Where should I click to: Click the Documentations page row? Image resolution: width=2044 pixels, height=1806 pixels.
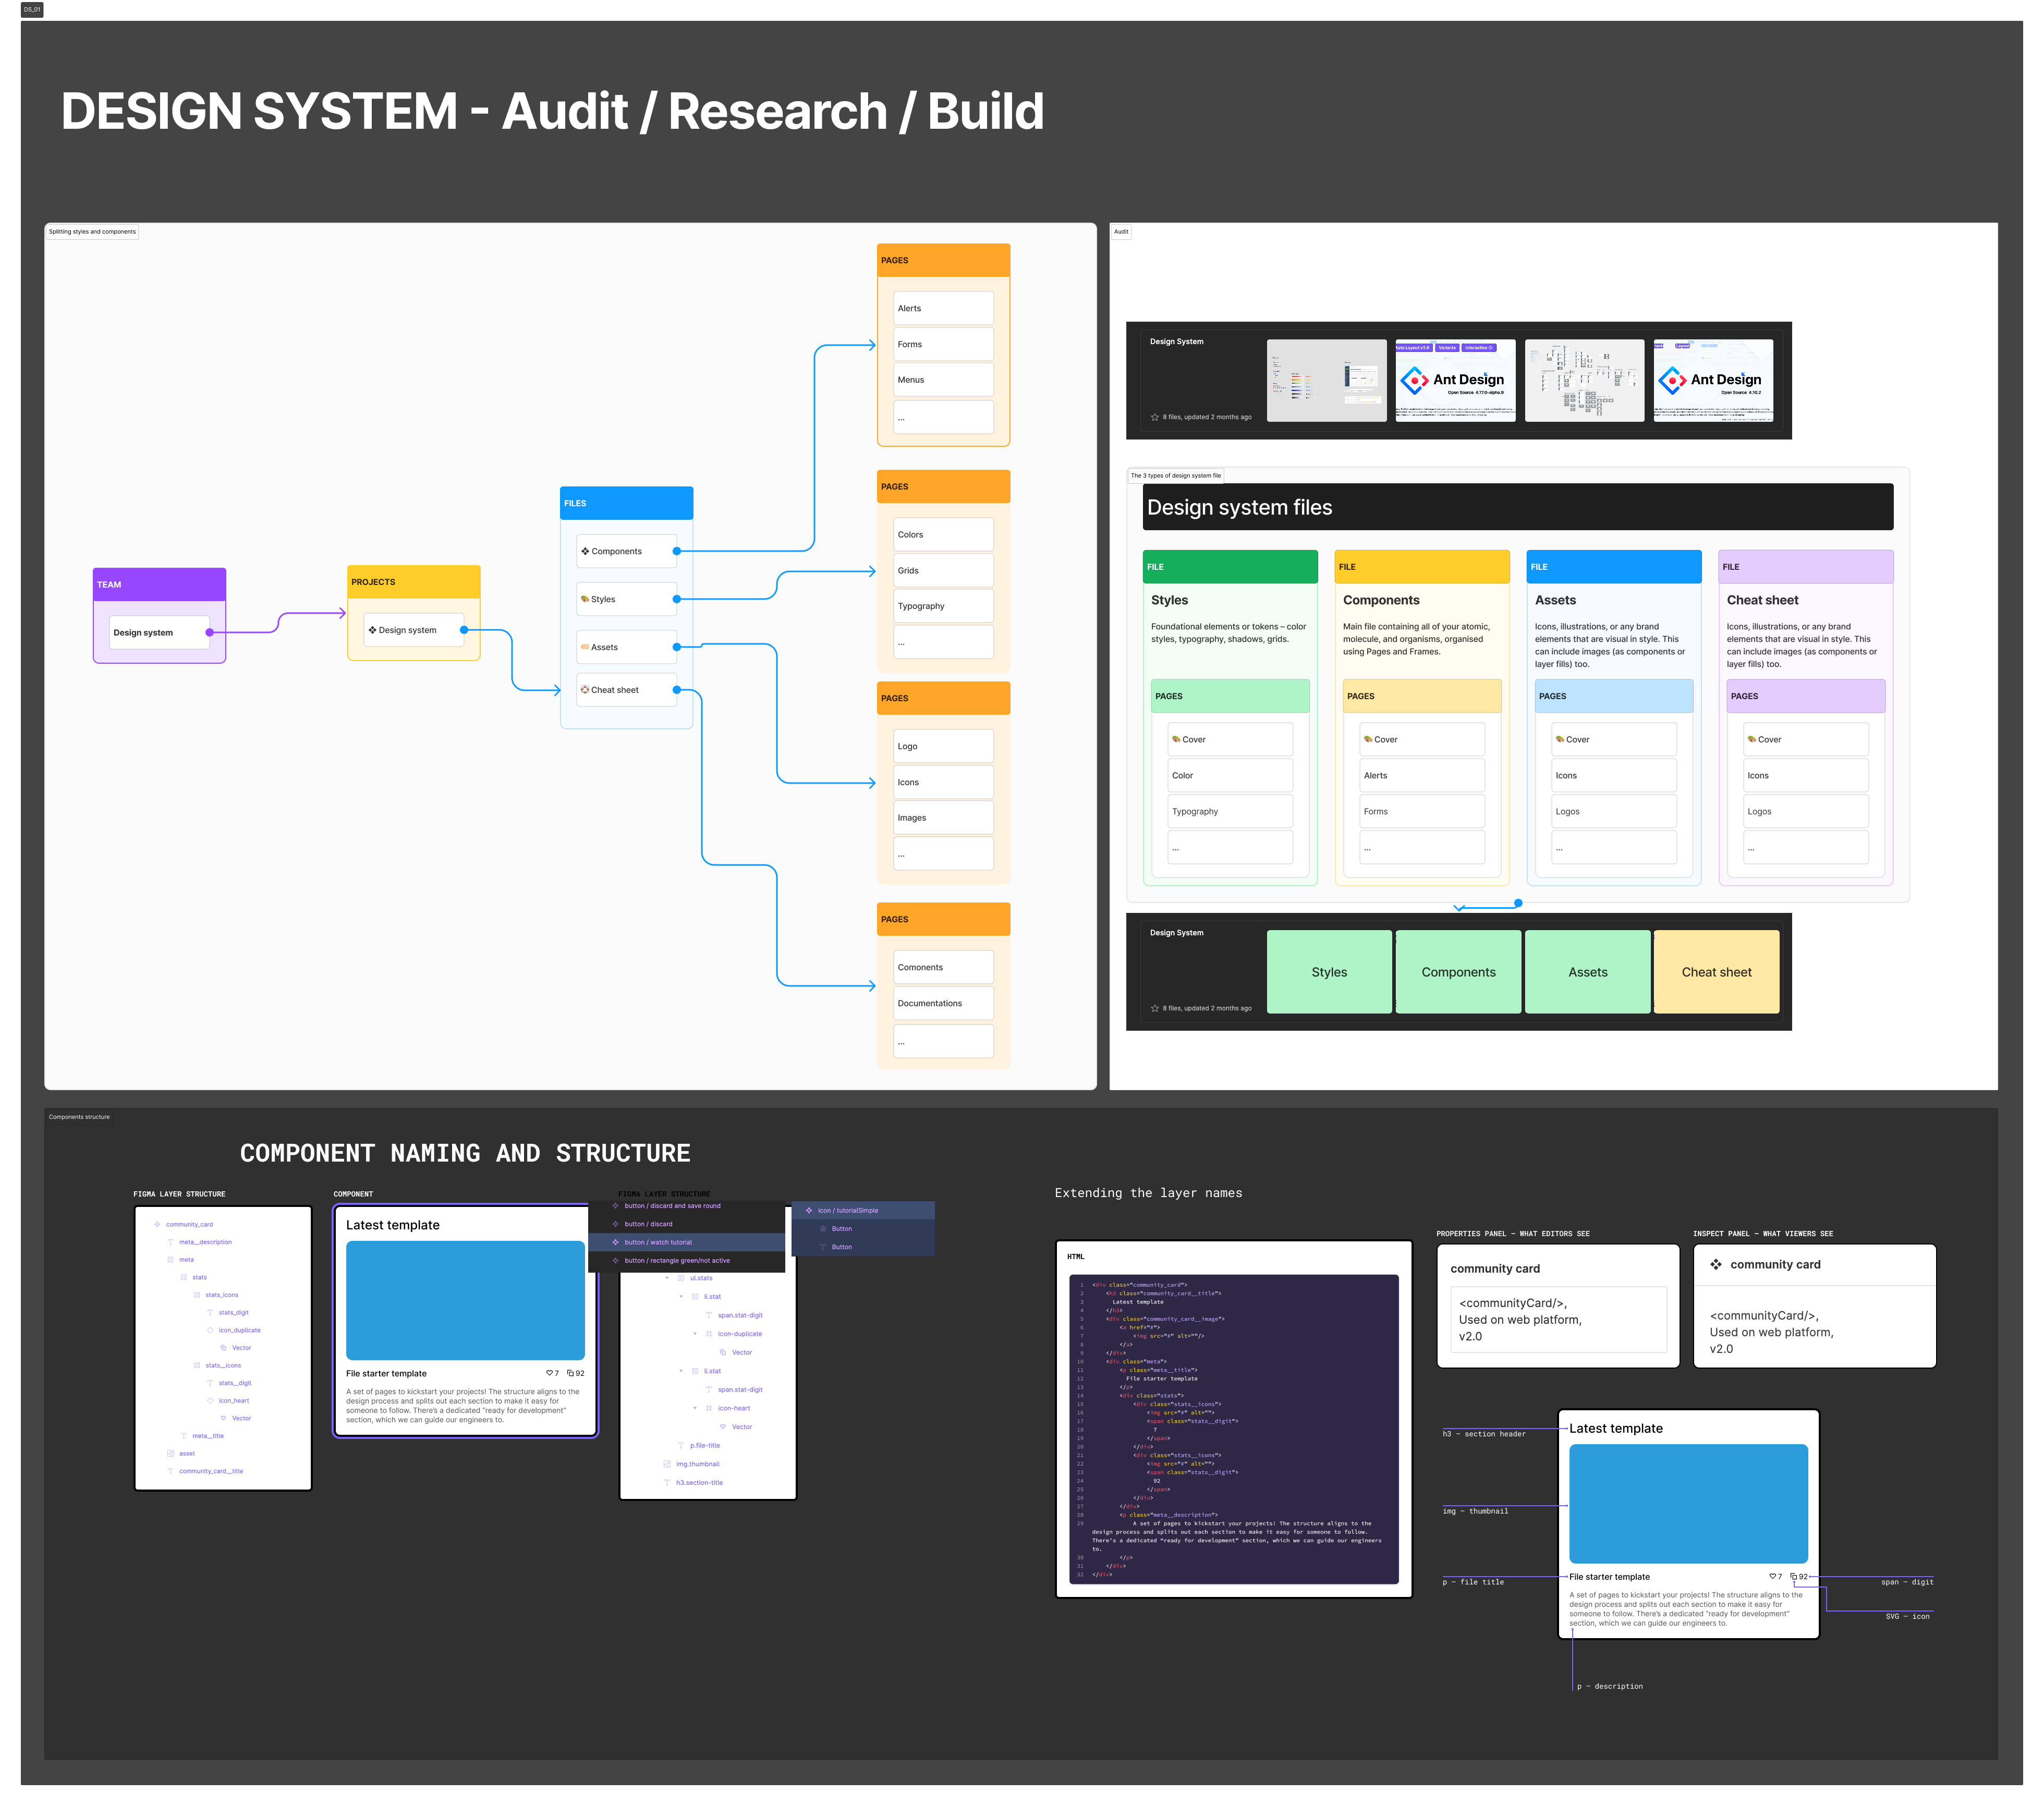pyautogui.click(x=943, y=1003)
